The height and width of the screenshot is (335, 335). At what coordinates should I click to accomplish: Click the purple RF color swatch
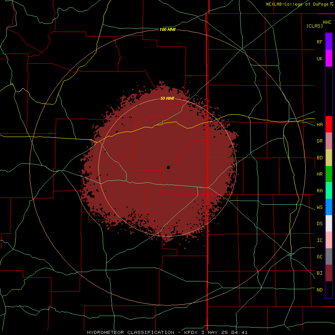(329, 42)
